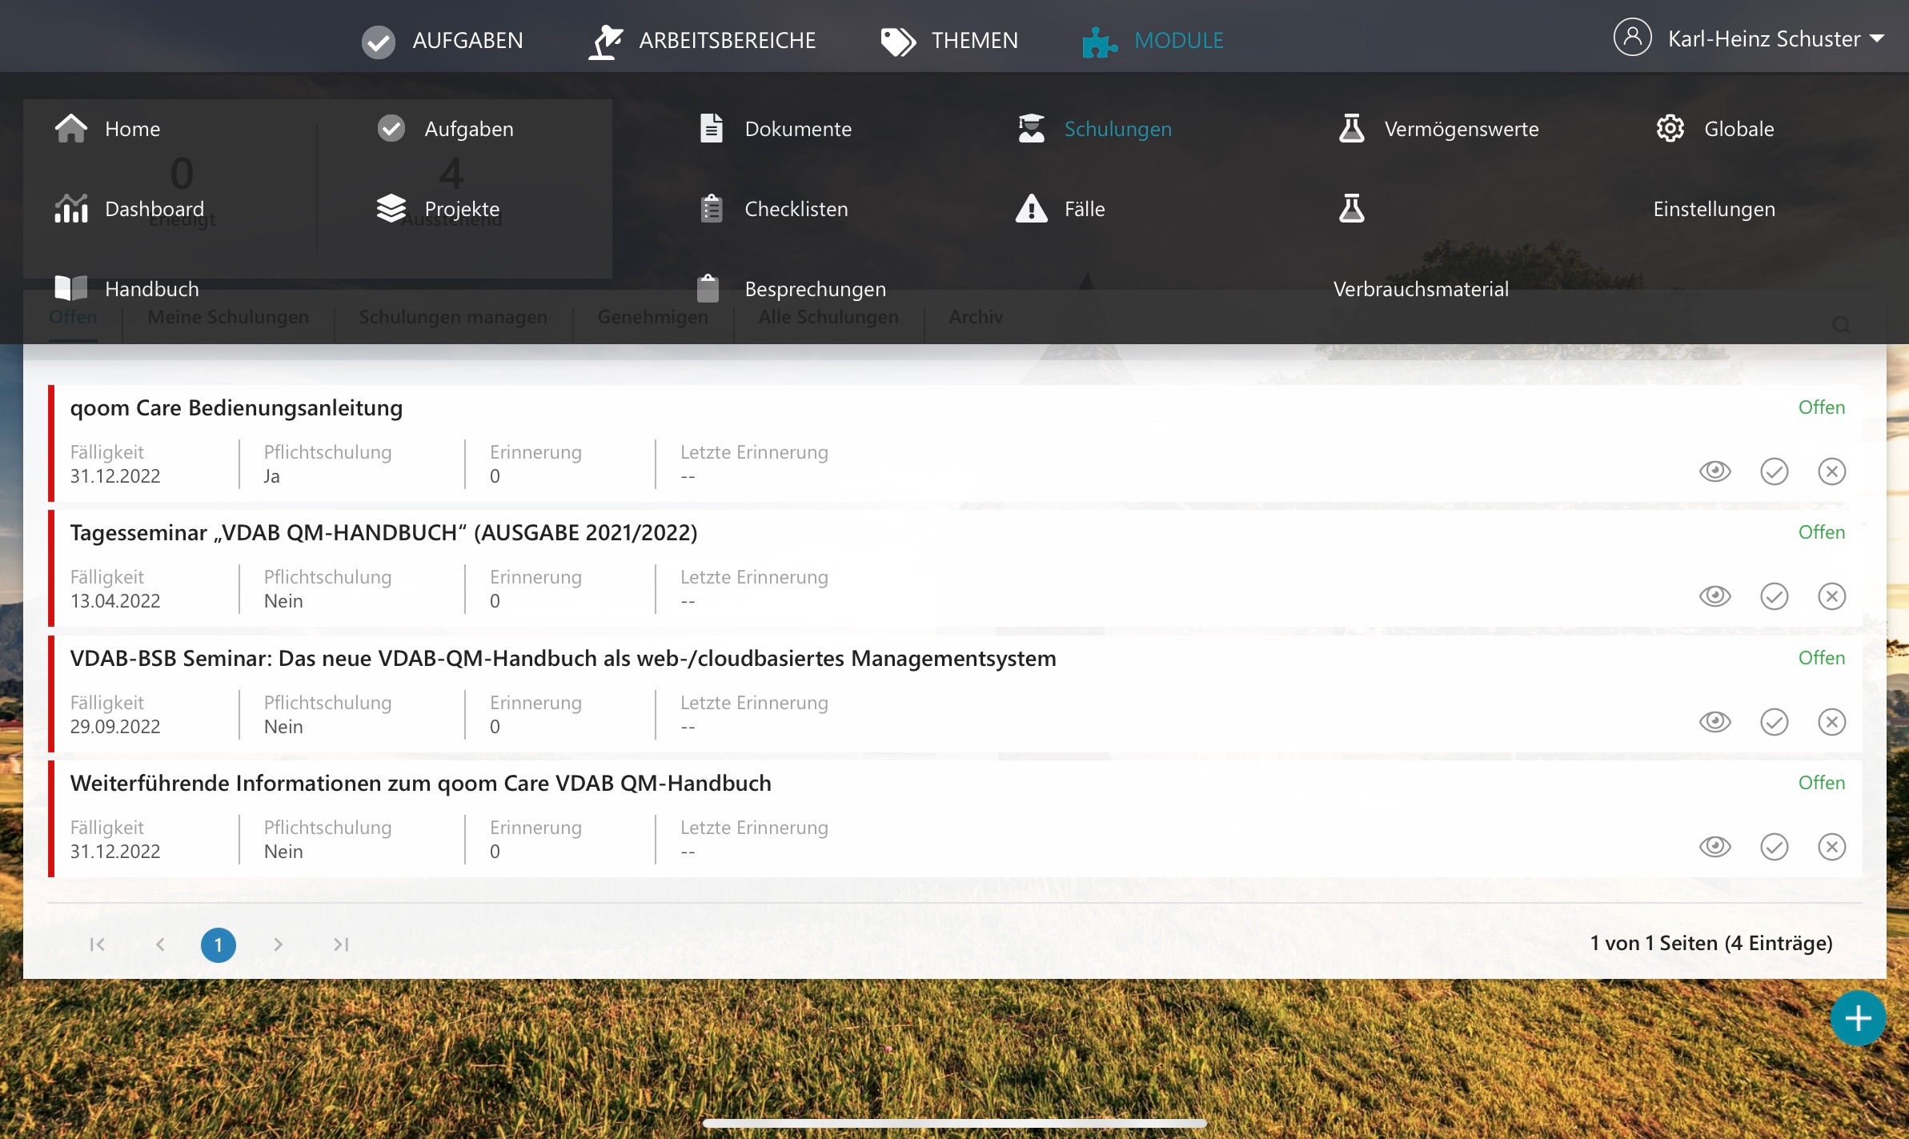Mark Tagesseminar VDAB training complete with checkmark
This screenshot has height=1139, width=1909.
pos(1774,596)
